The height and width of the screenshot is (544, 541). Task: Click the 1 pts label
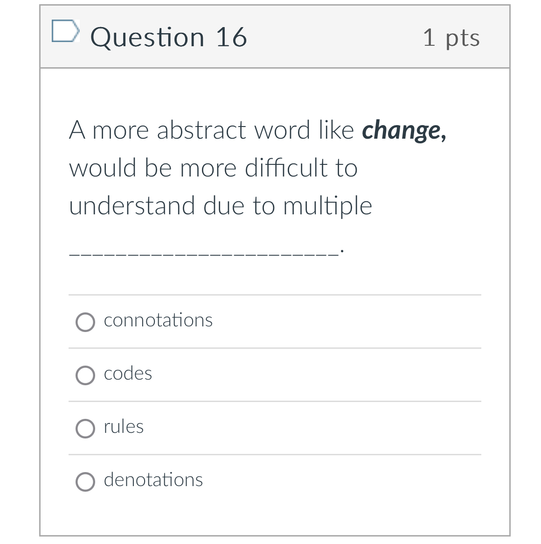(451, 38)
